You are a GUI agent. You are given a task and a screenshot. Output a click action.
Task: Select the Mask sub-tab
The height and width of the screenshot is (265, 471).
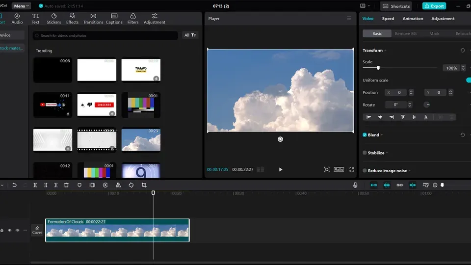coord(434,33)
